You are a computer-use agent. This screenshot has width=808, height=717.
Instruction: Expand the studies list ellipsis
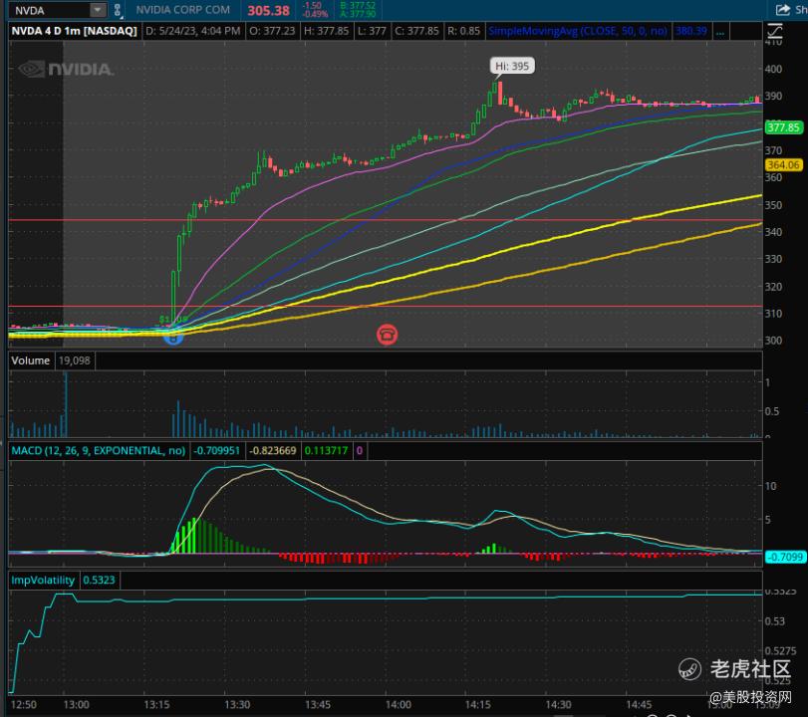click(720, 32)
